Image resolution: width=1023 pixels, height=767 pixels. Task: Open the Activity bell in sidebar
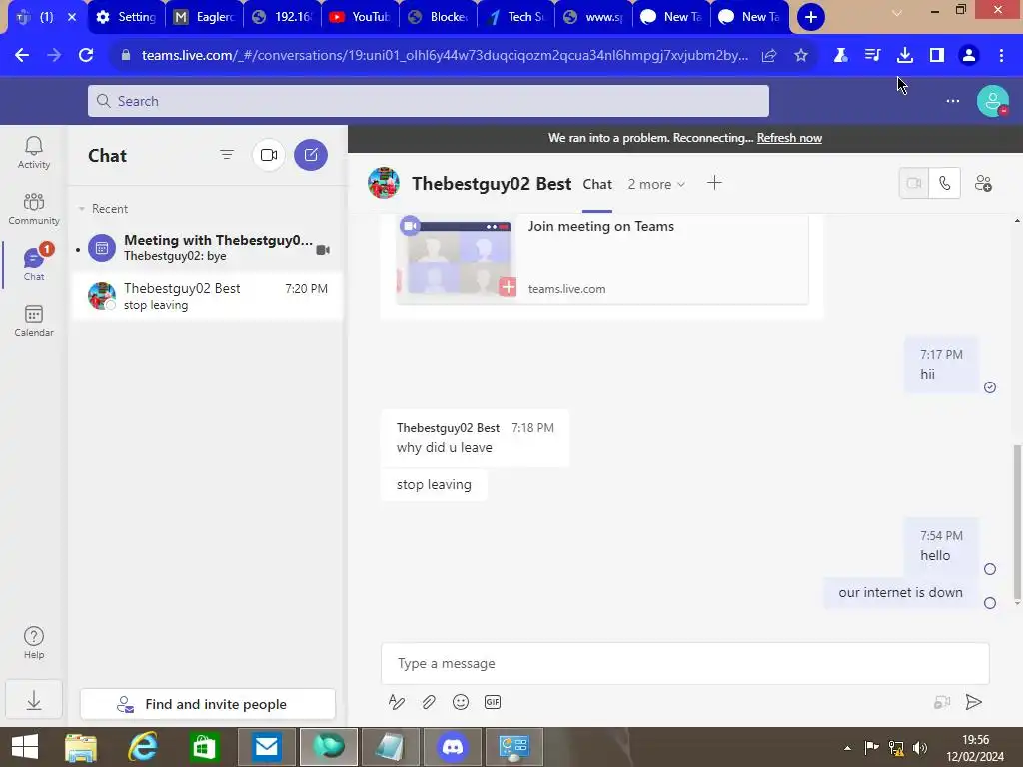click(33, 152)
